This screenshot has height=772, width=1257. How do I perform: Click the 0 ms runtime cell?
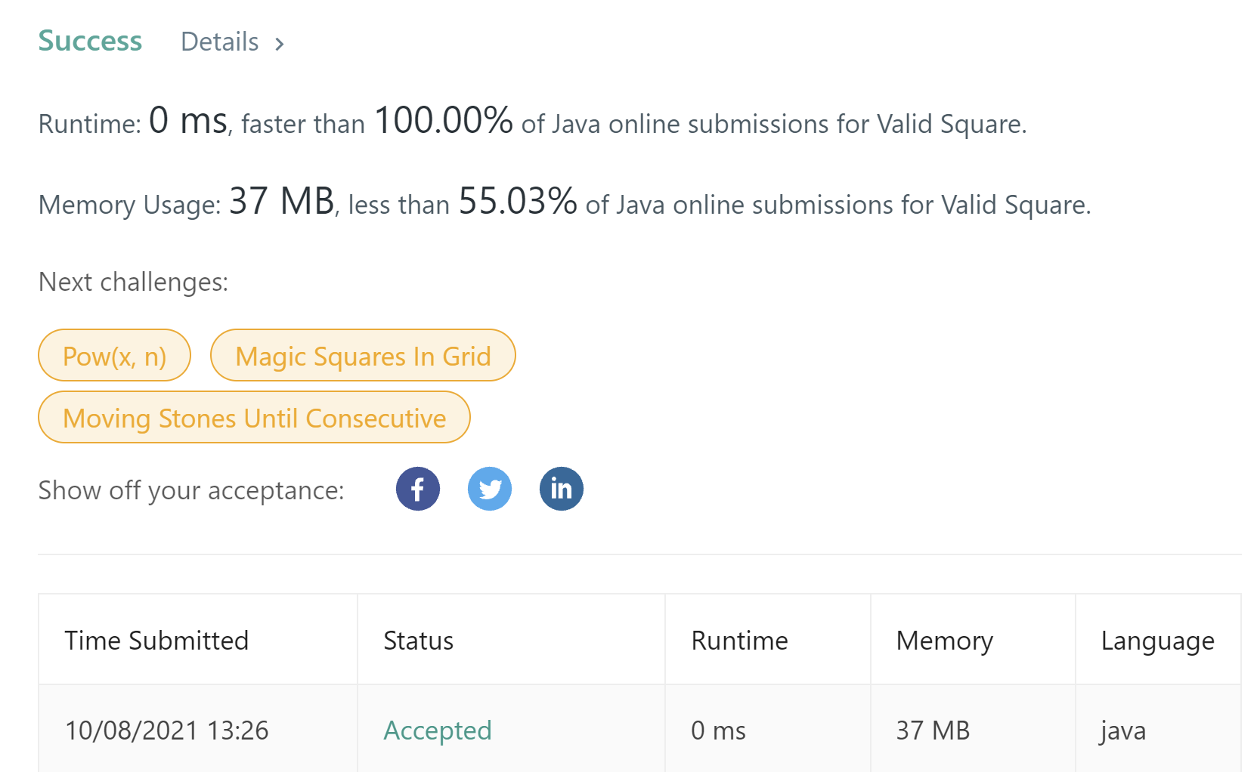tap(718, 730)
